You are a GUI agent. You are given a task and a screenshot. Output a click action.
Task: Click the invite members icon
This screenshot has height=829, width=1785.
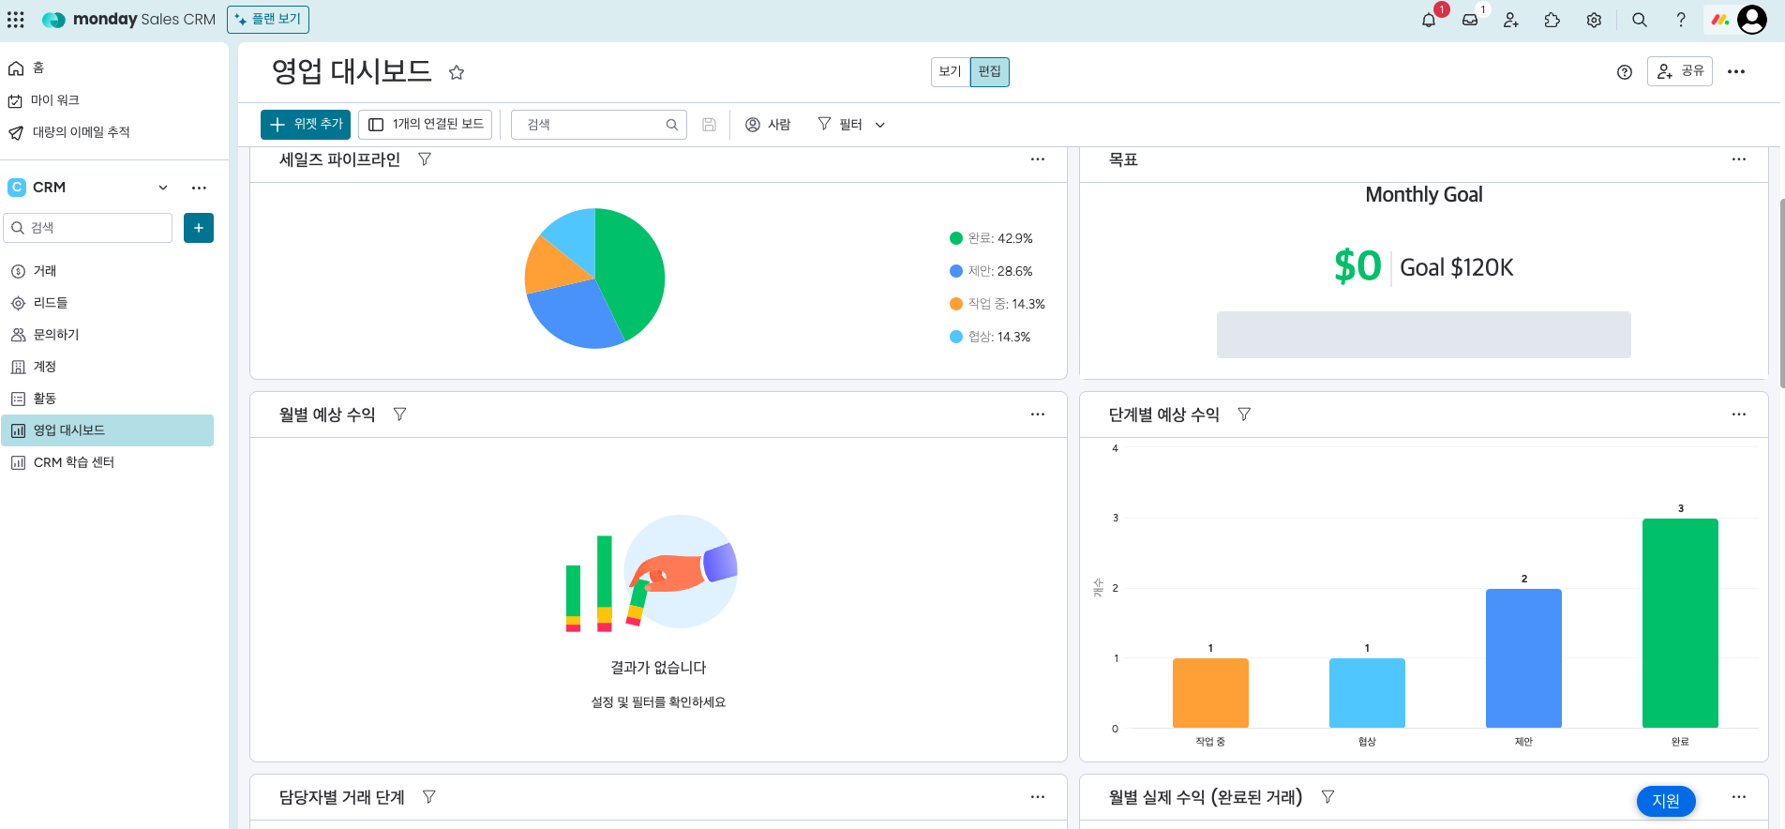[x=1511, y=20]
